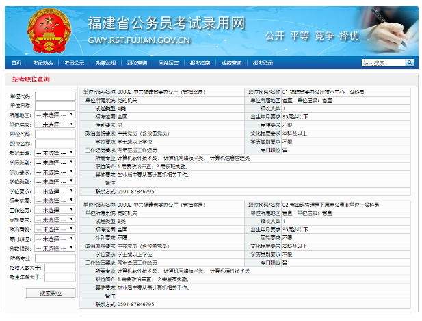Expand the 单位层级 dropdown
Screen dimensions: 422x321
pos(55,125)
